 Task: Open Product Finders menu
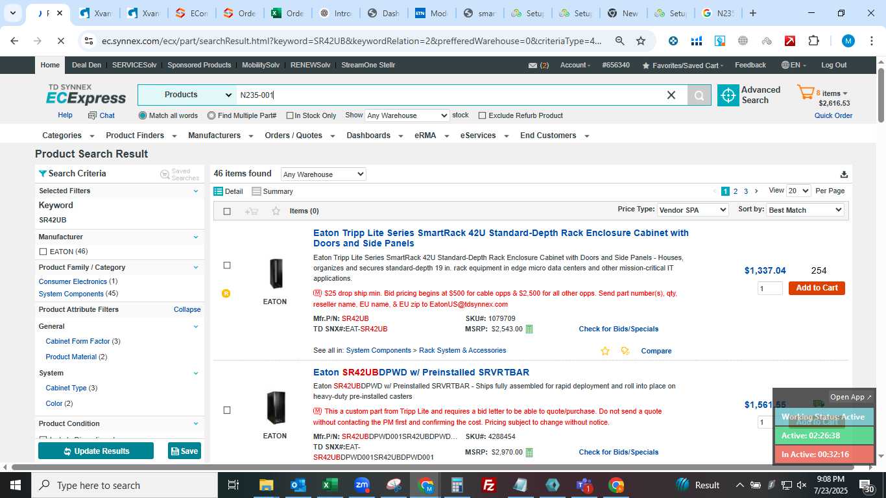click(140, 136)
